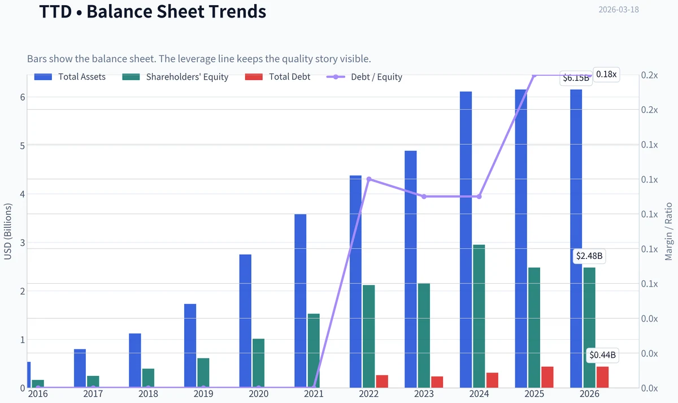The height and width of the screenshot is (403, 678).
Task: Click the red Total Debt legend swatch
Action: coord(254,77)
